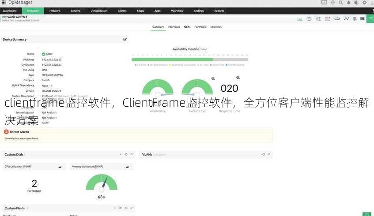Image resolution: width=374 pixels, height=216 pixels.
Task: Click the HP Switch J8698A type value
Action: 52,75
